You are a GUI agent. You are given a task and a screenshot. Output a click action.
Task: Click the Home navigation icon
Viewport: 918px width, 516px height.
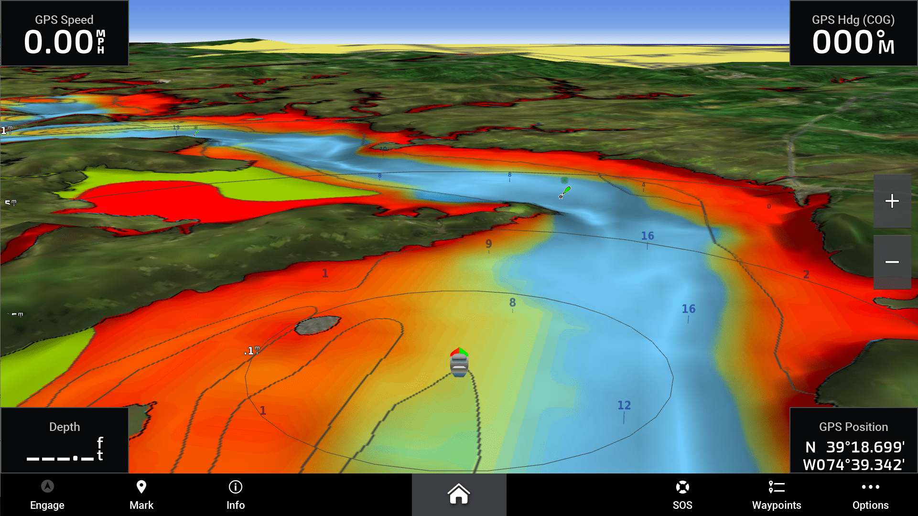pyautogui.click(x=458, y=494)
